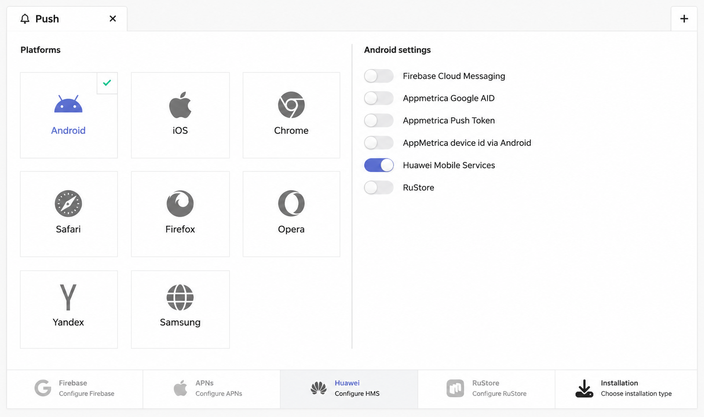Image resolution: width=704 pixels, height=417 pixels.
Task: Choose the Yandex Y icon
Action: [x=68, y=297]
